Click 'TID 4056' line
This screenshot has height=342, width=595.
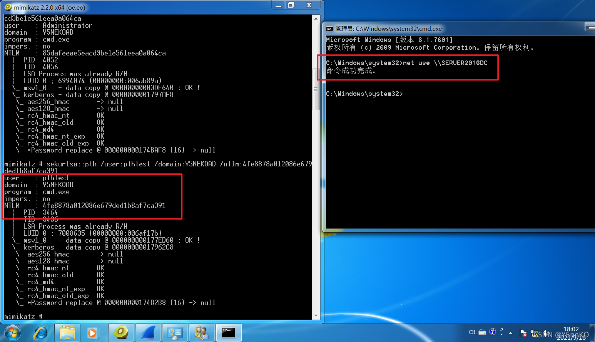40,67
